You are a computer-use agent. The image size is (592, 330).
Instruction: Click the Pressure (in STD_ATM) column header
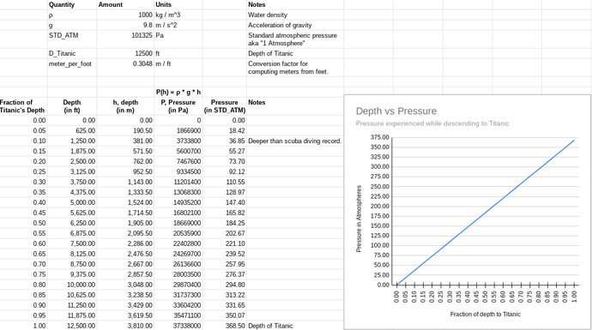pyautogui.click(x=224, y=106)
